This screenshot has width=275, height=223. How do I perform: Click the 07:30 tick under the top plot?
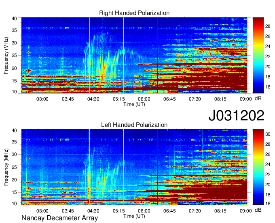click(x=195, y=99)
